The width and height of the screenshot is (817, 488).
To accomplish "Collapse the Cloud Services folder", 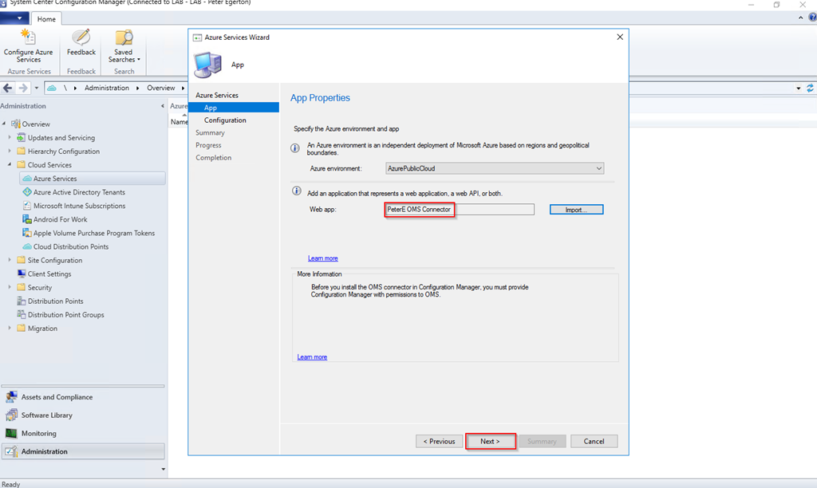I will 10,165.
